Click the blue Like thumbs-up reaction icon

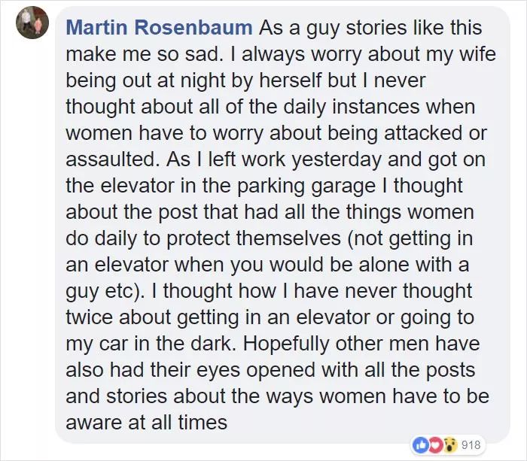pyautogui.click(x=420, y=445)
